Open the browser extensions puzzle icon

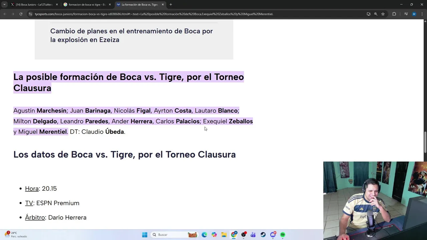click(x=394, y=14)
